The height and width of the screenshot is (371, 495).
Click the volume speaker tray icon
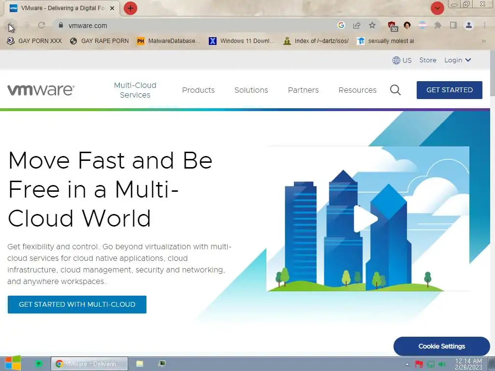click(x=442, y=364)
